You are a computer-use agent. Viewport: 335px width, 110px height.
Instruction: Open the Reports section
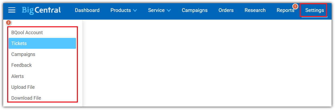click(285, 10)
